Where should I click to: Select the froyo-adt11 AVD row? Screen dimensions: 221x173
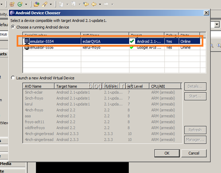[x=102, y=122]
